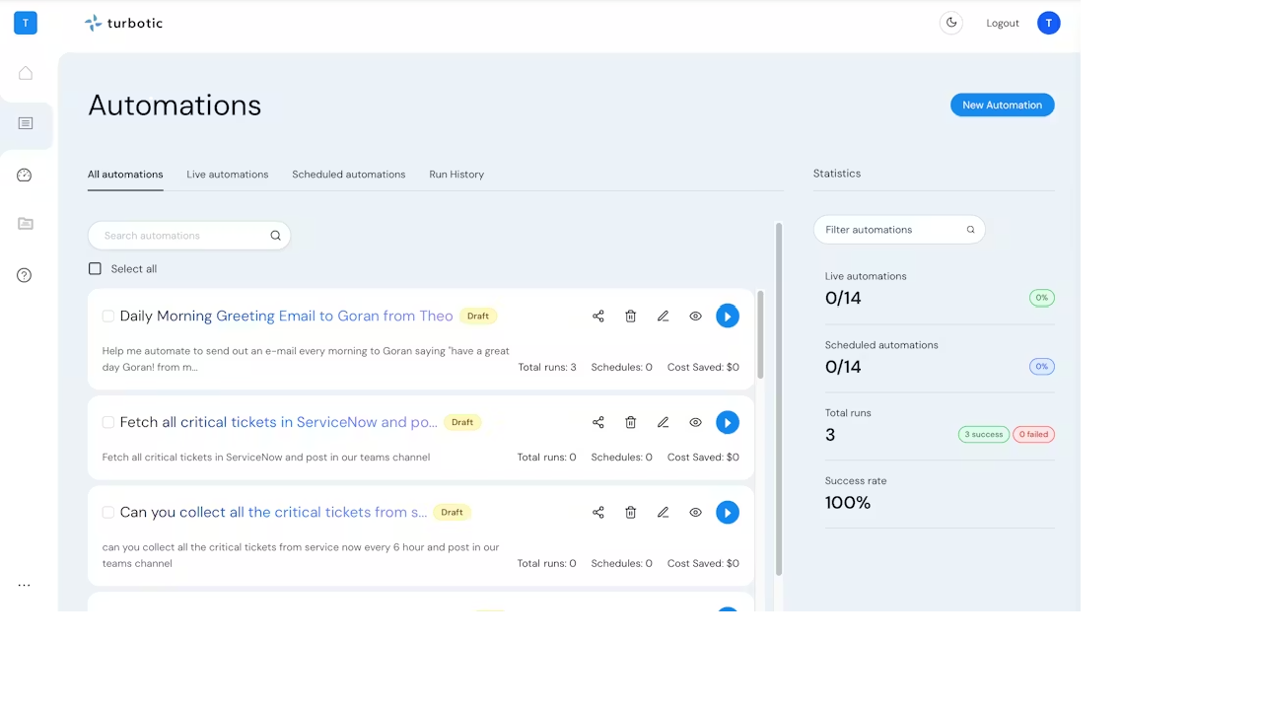Share the Fetch all critical tickets automation
This screenshot has height=710, width=1262.
pyautogui.click(x=598, y=422)
